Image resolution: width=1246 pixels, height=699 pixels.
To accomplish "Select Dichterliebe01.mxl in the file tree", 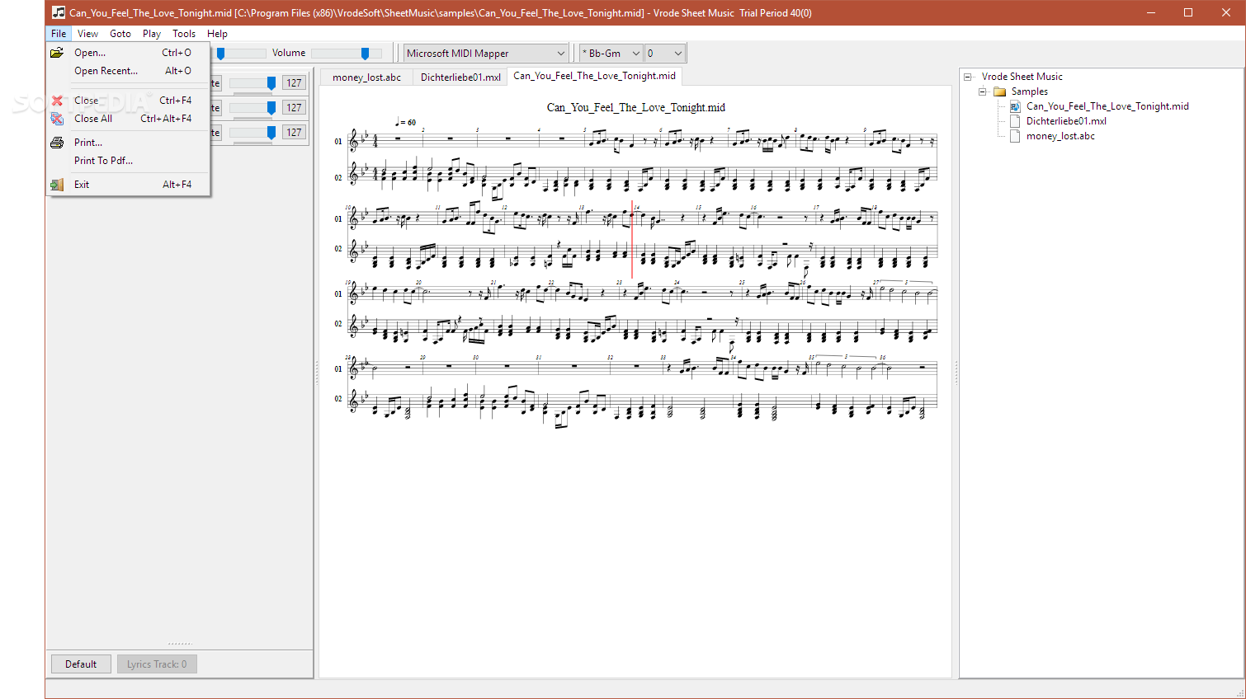I will tap(1066, 121).
